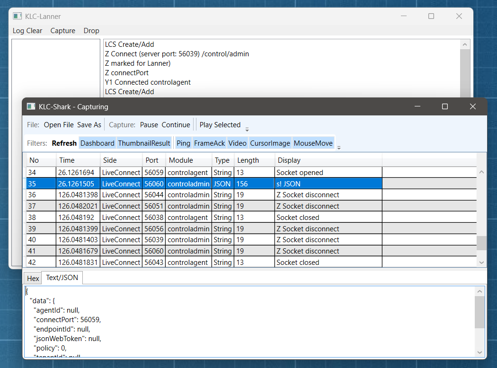The image size is (497, 368).
Task: Sort by the Type column header
Action: coord(223,160)
